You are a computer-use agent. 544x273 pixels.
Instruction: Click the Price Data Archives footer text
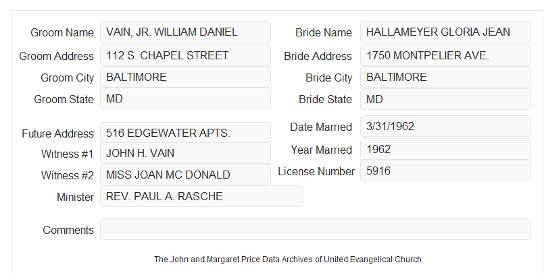click(x=288, y=259)
